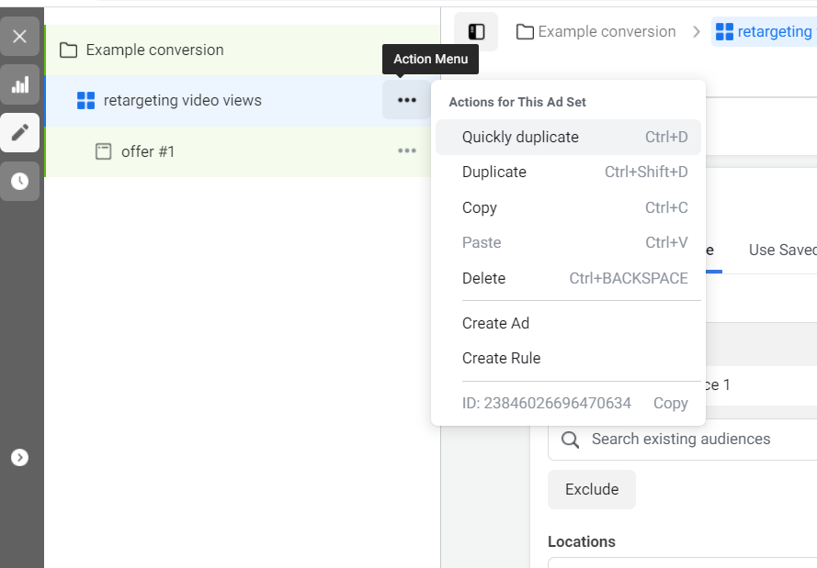817x568 pixels.
Task: Select the offer #1 ad
Action: tap(147, 151)
